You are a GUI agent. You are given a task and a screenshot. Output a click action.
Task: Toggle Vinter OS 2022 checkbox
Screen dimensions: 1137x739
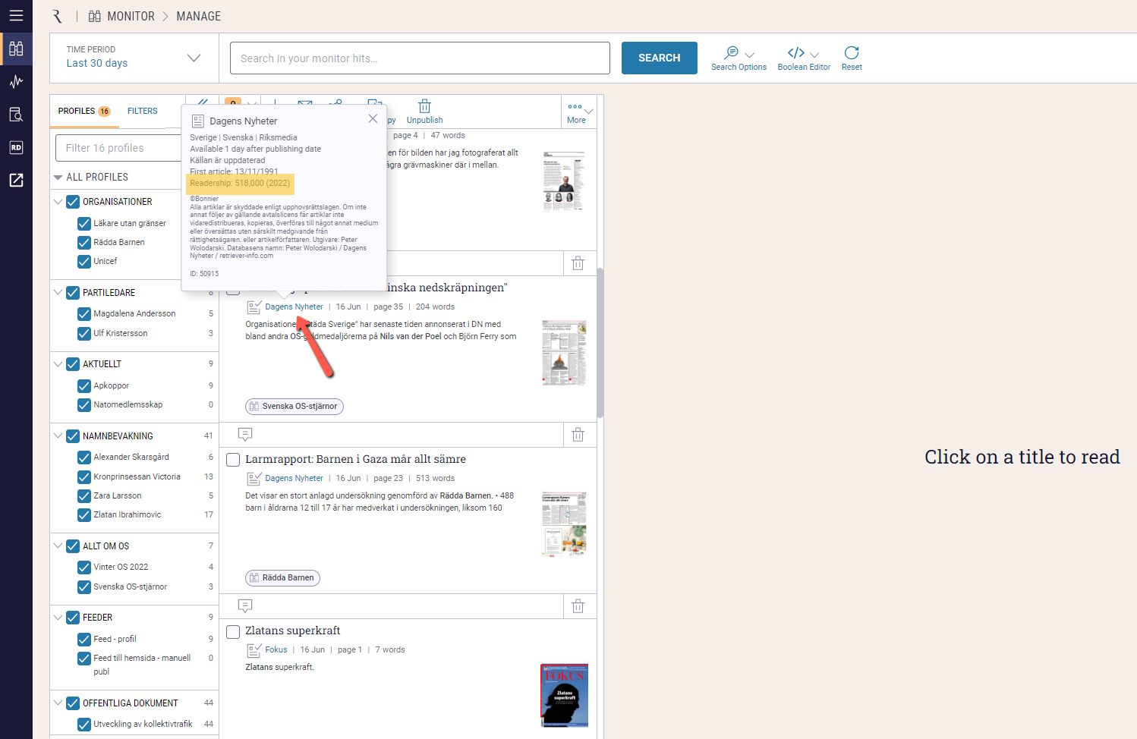point(84,568)
